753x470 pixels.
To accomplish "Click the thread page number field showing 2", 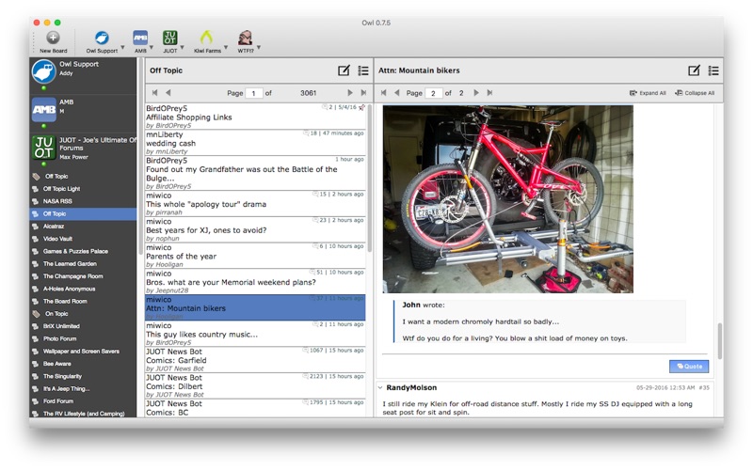I will click(x=433, y=93).
